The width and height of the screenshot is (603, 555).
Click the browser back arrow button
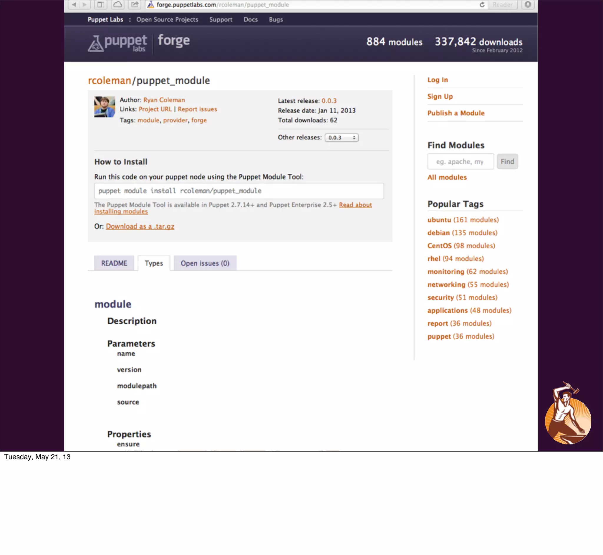tap(74, 4)
